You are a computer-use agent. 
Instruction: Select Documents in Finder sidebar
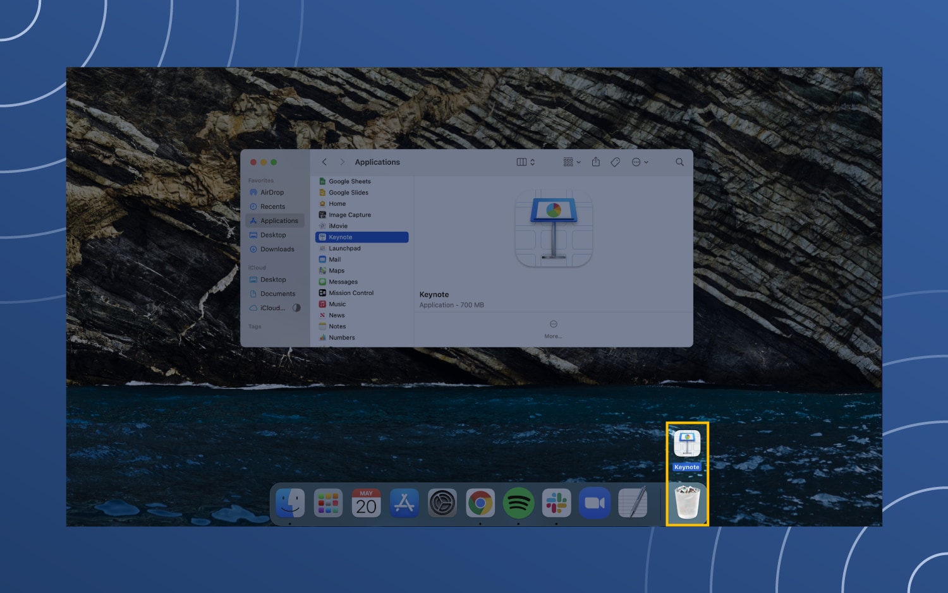[277, 294]
